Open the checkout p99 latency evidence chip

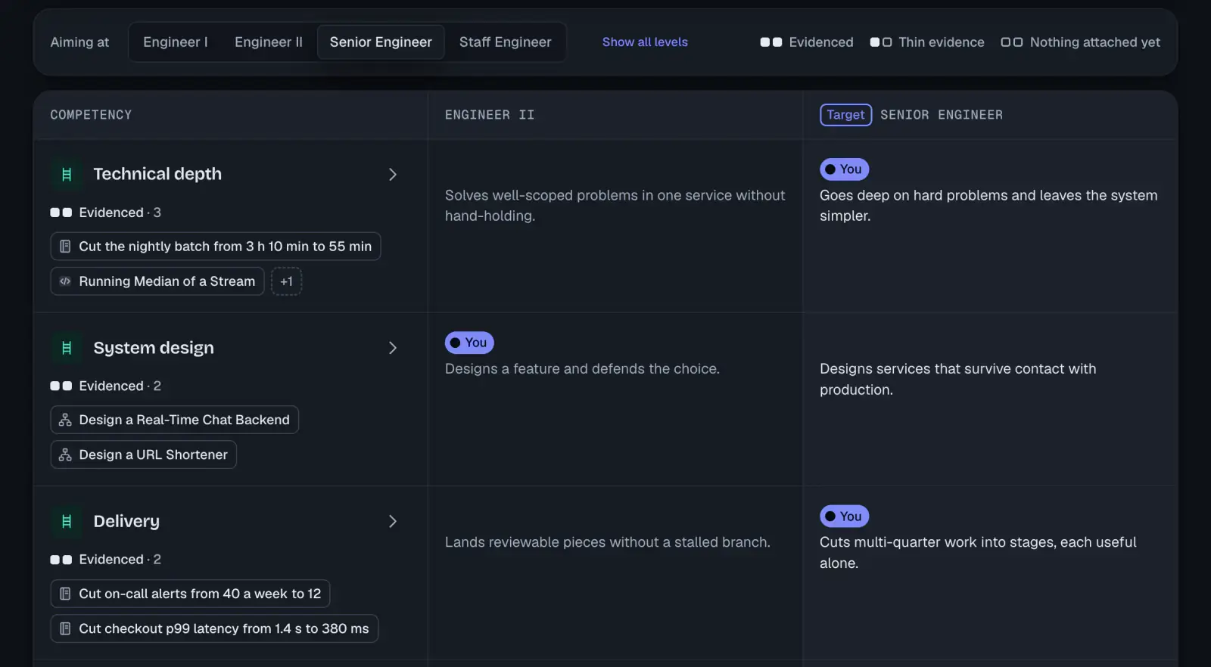click(214, 628)
